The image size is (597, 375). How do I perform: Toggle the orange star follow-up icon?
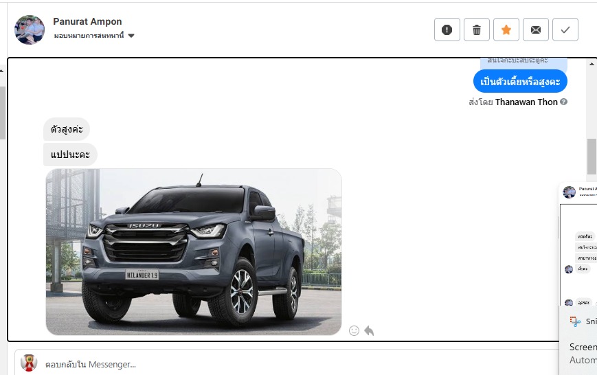(506, 30)
